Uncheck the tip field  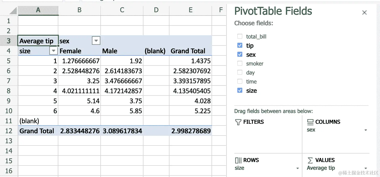[x=240, y=45]
